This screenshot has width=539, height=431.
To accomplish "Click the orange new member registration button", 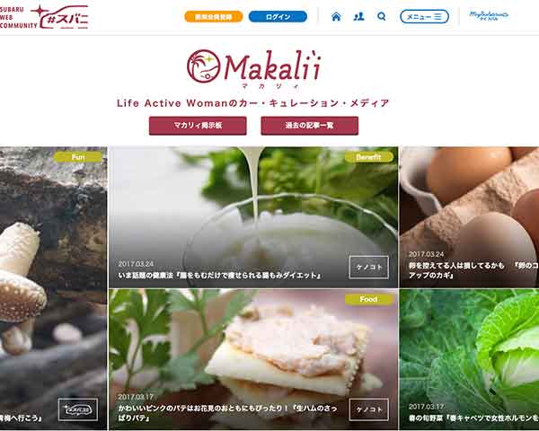I will [x=214, y=16].
